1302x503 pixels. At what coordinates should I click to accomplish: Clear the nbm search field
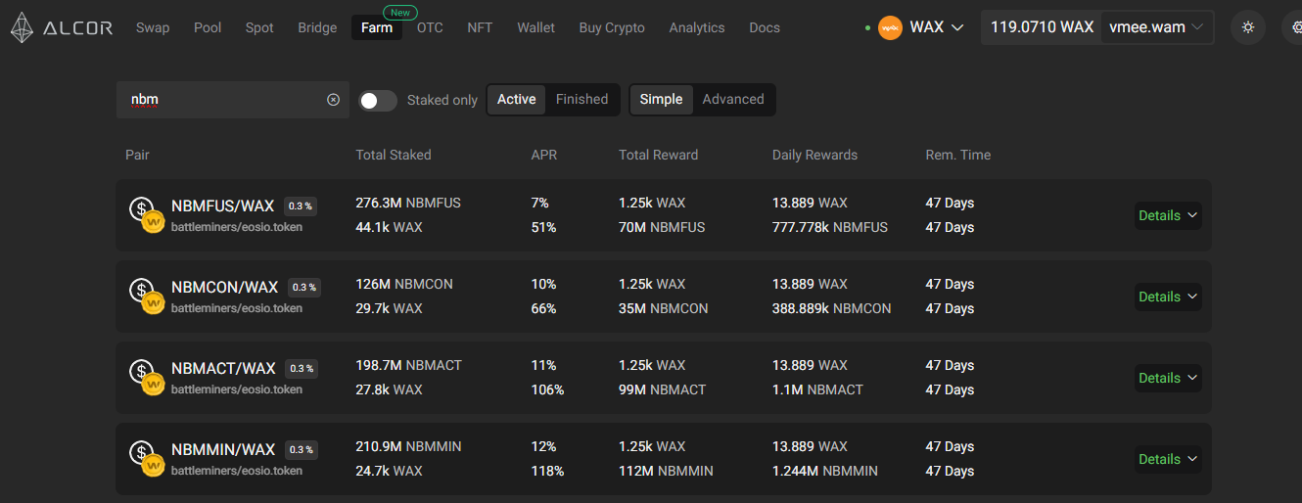coord(333,100)
